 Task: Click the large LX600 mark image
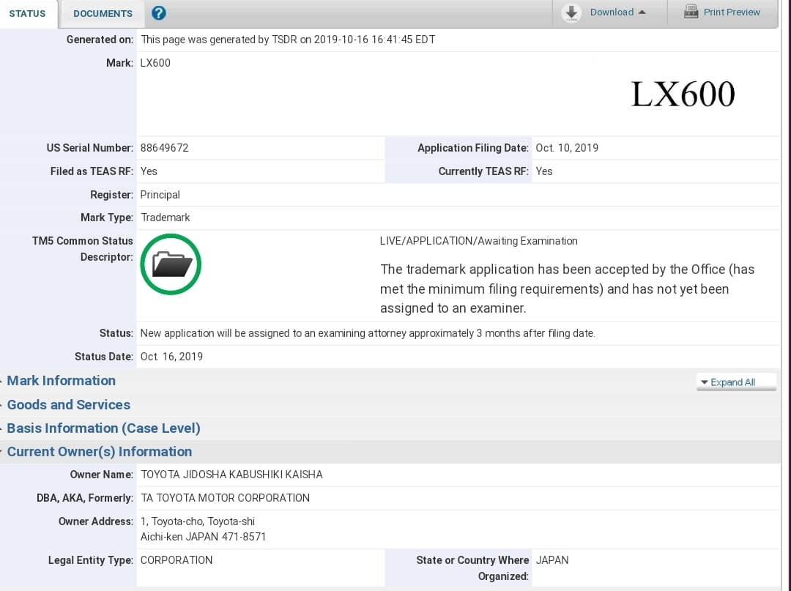[683, 94]
